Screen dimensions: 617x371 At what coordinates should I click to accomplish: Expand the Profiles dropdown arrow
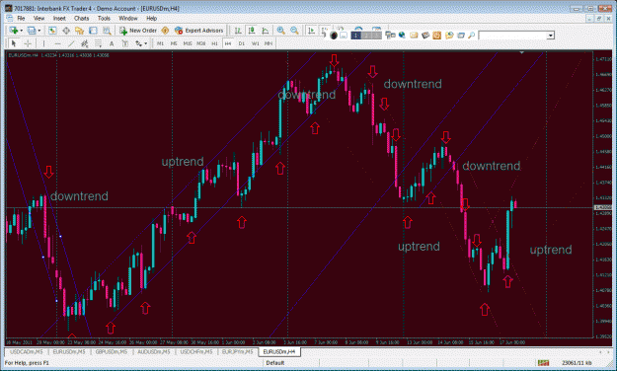click(x=39, y=31)
